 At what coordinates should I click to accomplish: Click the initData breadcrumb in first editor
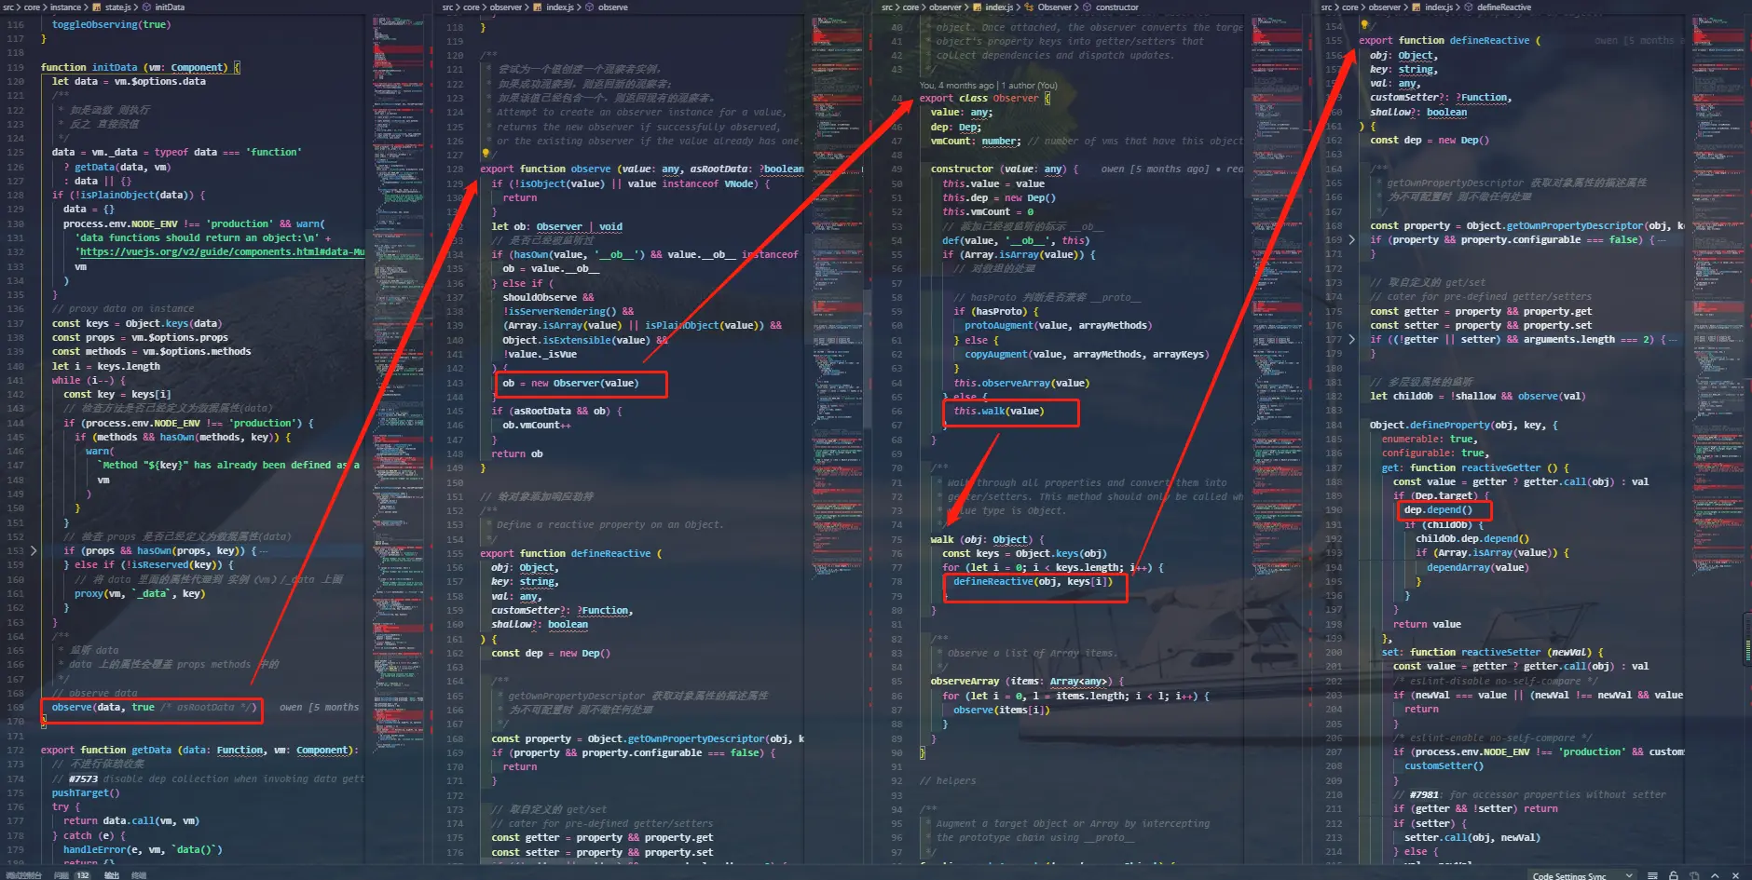(x=169, y=7)
